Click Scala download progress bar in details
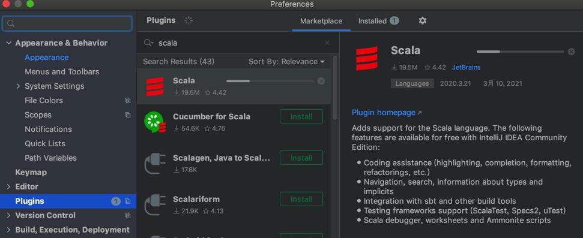Screen dimensions: 583x238 click(x=521, y=52)
